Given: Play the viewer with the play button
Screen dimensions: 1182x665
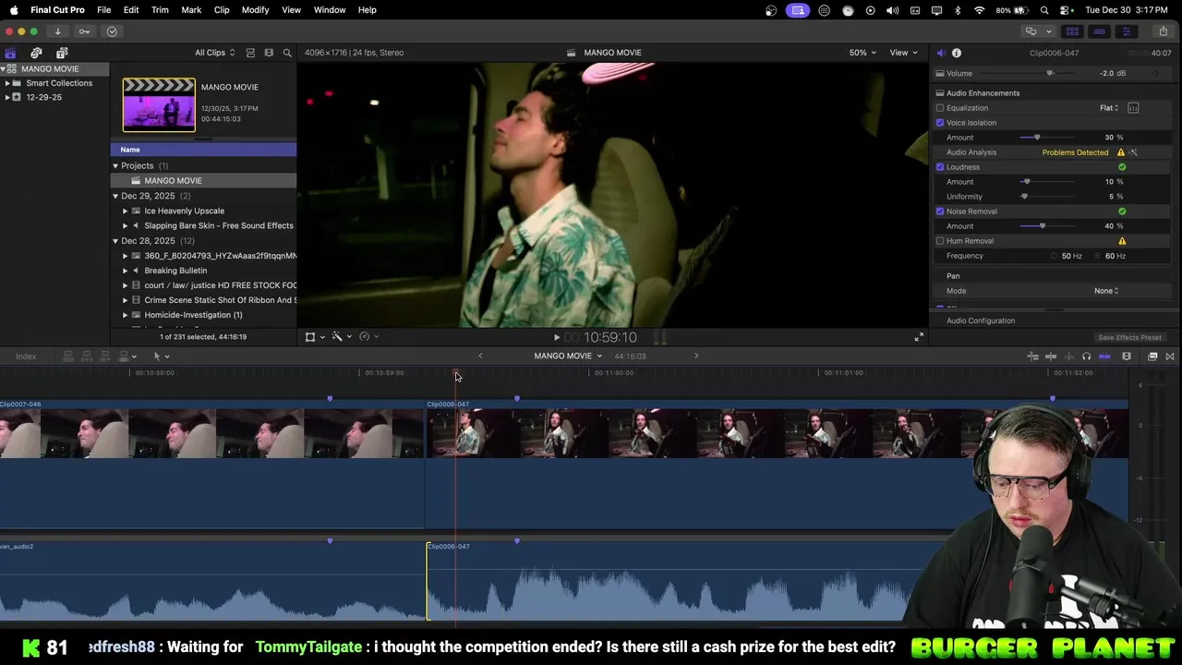Looking at the screenshot, I should coord(556,338).
